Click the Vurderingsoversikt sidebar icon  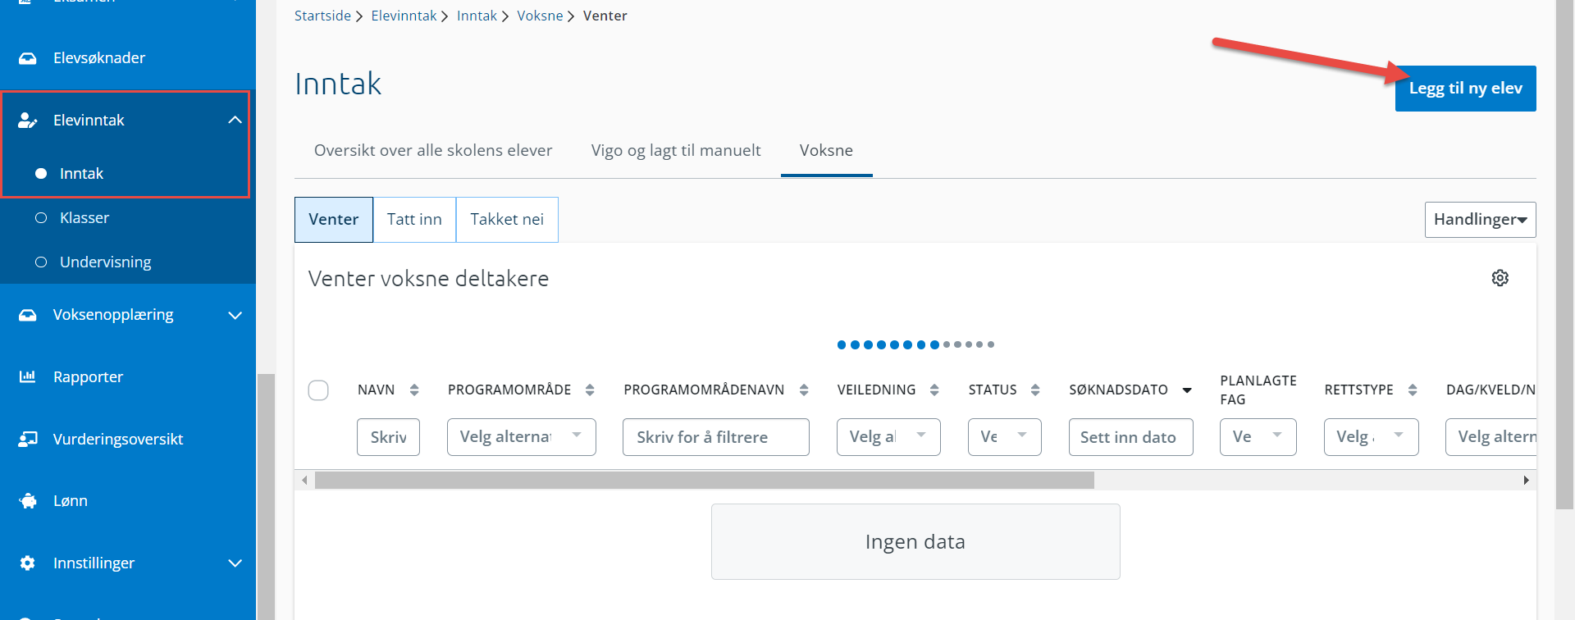[28, 439]
